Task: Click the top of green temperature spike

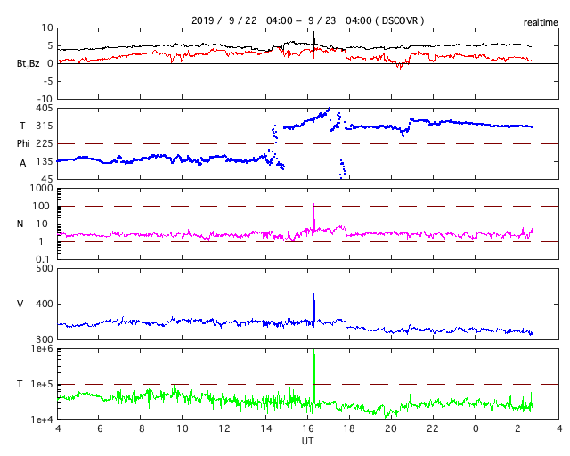Action: 313,351
